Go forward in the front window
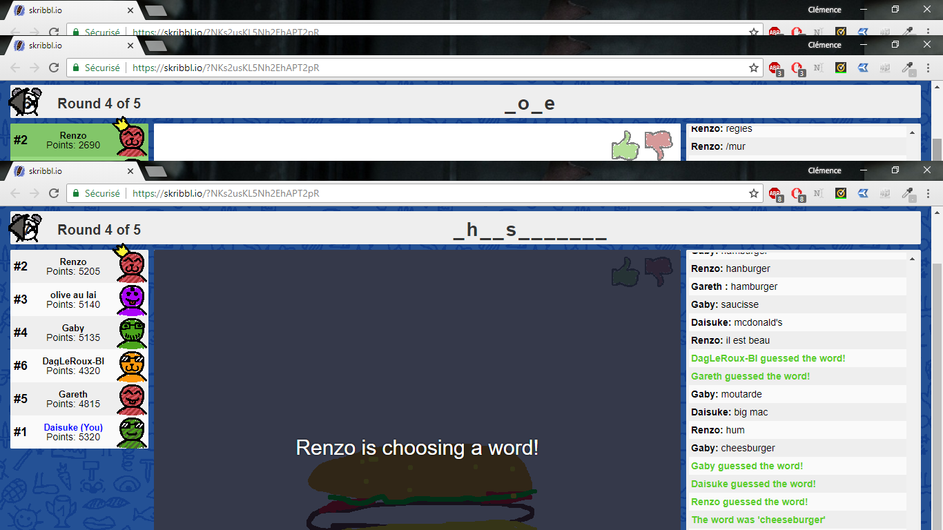 [35, 194]
